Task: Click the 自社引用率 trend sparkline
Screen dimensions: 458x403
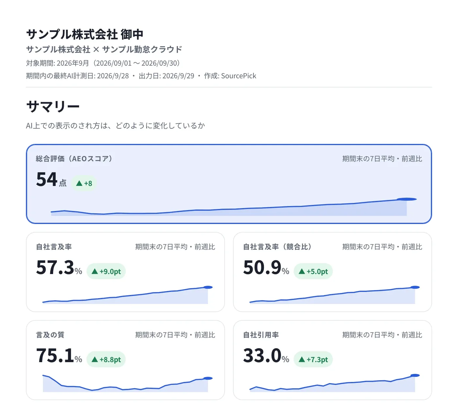Action: [x=335, y=383]
